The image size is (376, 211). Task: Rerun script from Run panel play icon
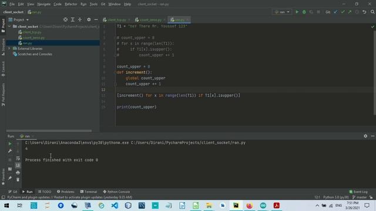(x=10, y=144)
